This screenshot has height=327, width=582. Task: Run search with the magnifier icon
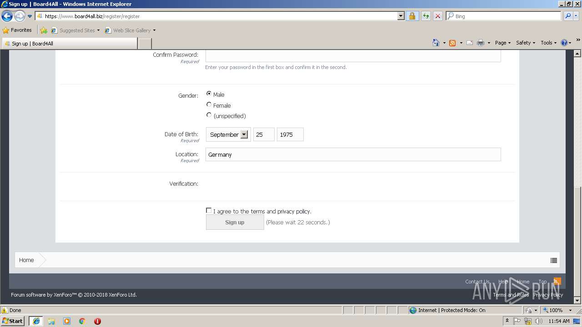[567, 16]
